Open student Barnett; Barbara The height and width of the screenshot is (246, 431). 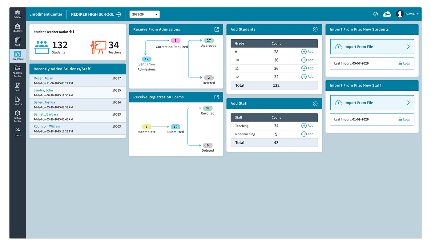pyautogui.click(x=46, y=114)
